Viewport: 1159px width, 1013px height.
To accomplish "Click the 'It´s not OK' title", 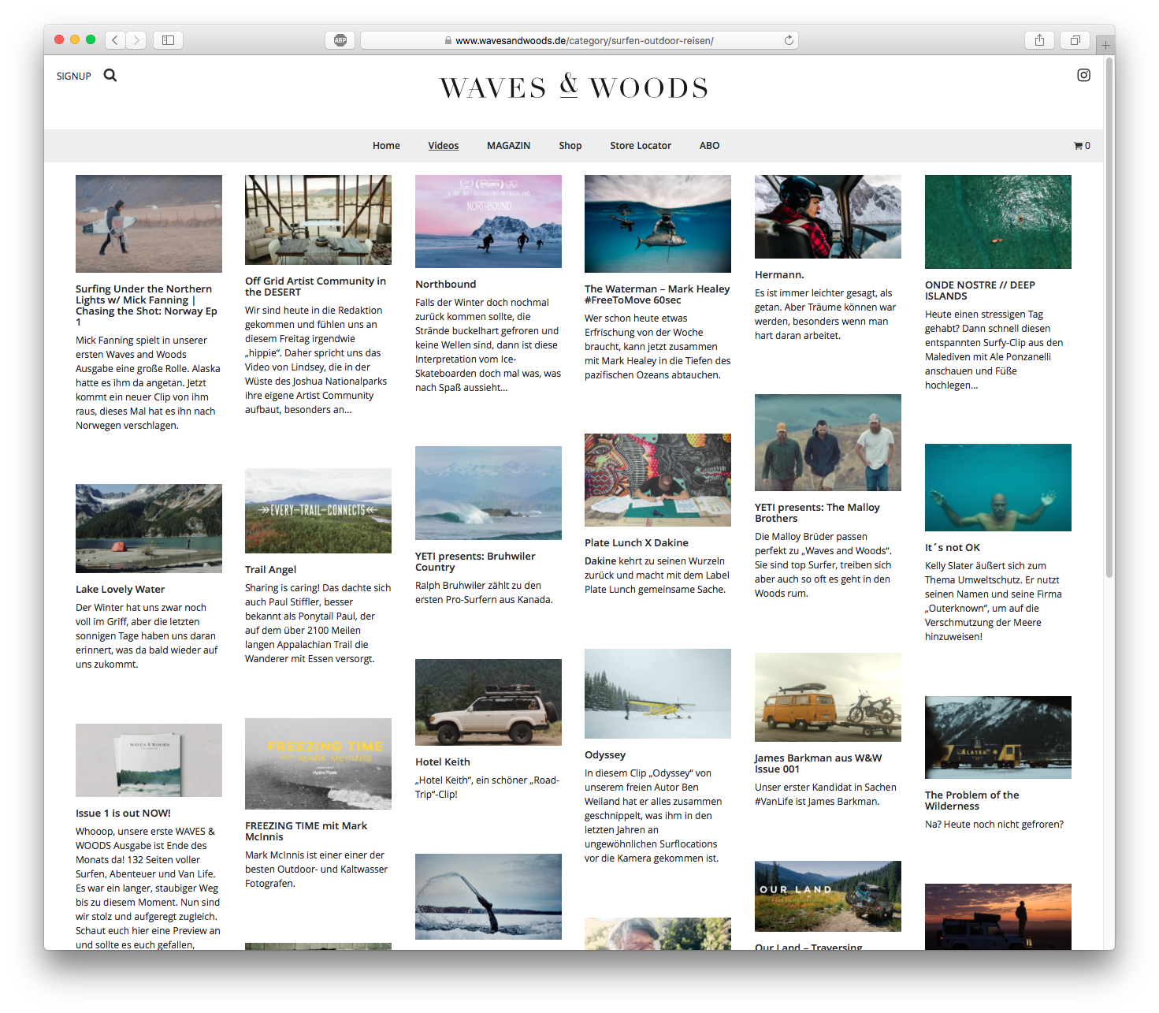I will click(x=953, y=547).
